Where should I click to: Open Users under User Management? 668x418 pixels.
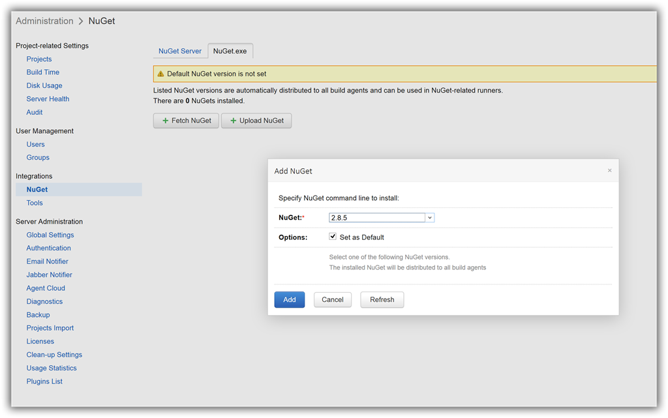pos(35,144)
